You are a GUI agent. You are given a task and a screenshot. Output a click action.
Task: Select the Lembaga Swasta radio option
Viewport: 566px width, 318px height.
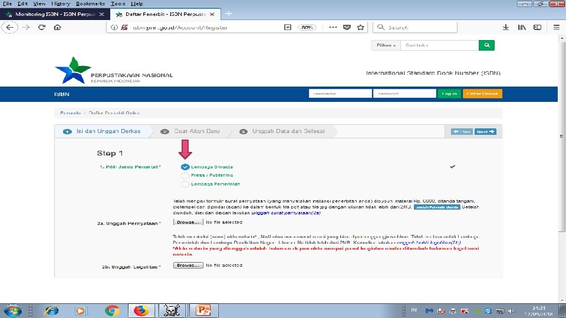pyautogui.click(x=185, y=167)
